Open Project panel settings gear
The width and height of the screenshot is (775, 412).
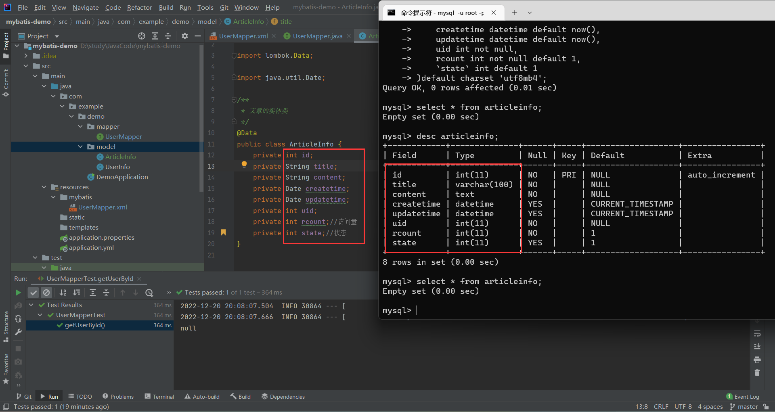(185, 36)
